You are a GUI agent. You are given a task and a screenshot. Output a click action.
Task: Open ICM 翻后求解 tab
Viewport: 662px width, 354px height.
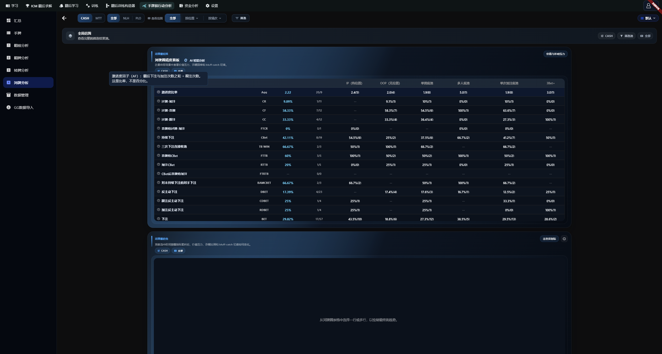point(39,6)
